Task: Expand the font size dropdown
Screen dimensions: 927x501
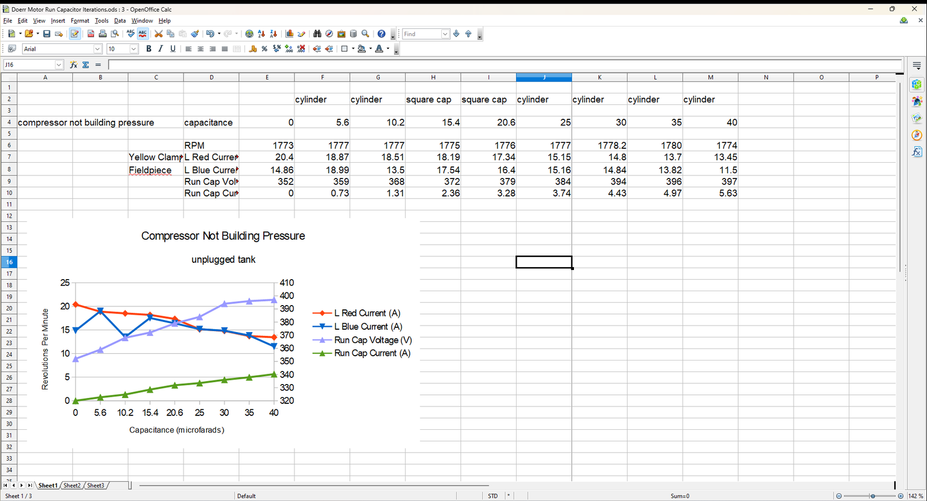Action: [x=133, y=49]
